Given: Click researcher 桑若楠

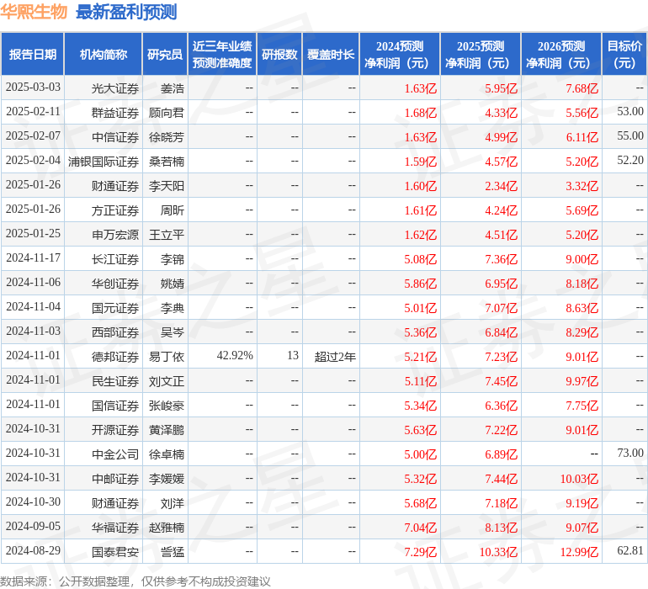Looking at the screenshot, I should pos(167,162).
